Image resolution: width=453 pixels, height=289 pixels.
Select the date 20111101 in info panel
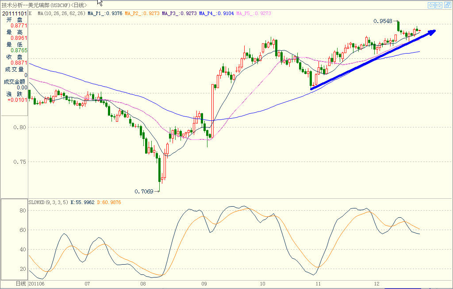point(15,13)
